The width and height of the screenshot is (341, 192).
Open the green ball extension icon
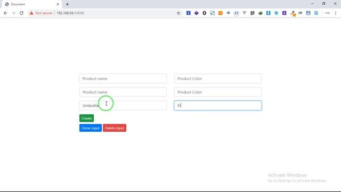[x=261, y=13]
